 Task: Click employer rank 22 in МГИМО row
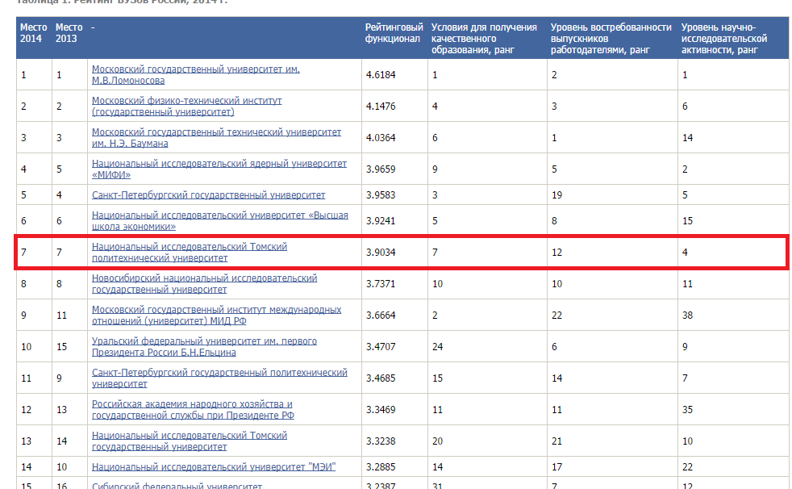556,316
